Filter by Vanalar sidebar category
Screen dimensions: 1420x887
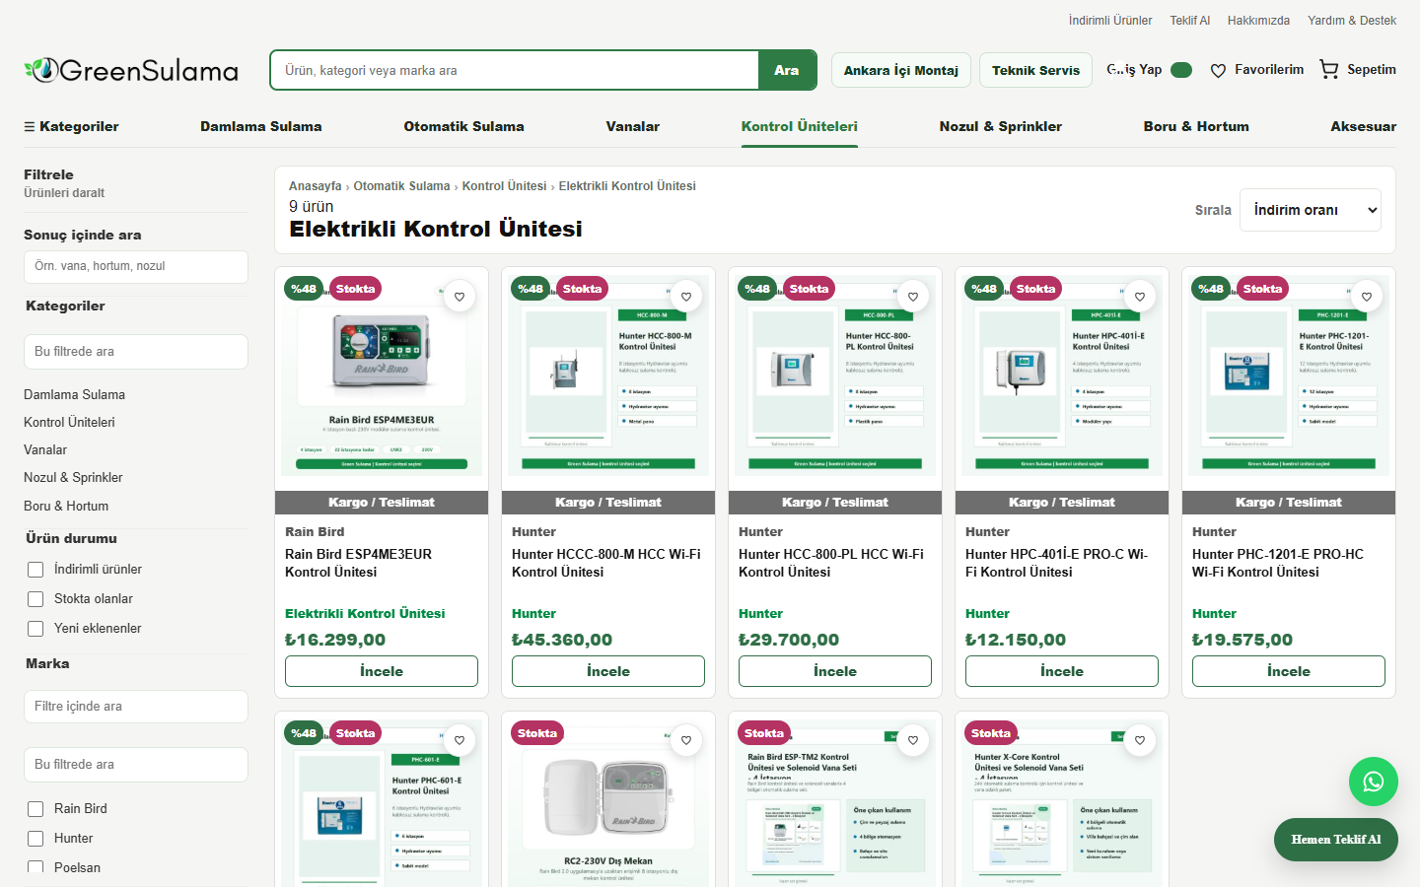pyautogui.click(x=45, y=449)
